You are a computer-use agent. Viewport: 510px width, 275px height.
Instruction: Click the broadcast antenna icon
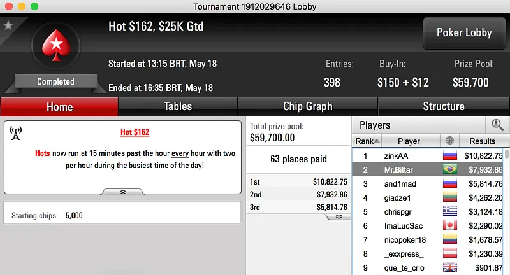tap(16, 133)
